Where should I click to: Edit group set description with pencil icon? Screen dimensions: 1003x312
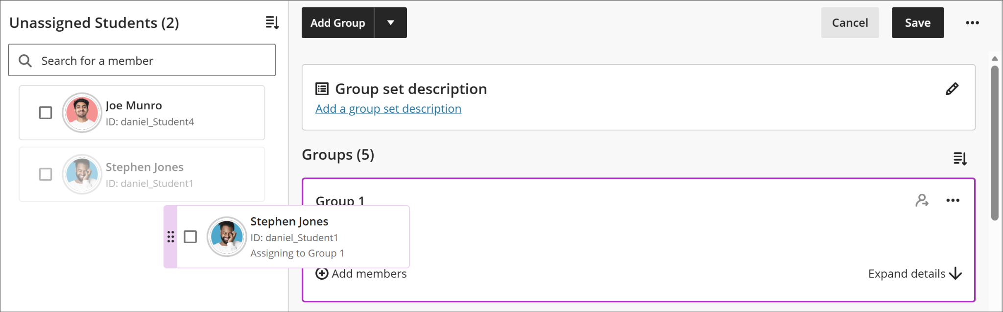click(x=952, y=89)
